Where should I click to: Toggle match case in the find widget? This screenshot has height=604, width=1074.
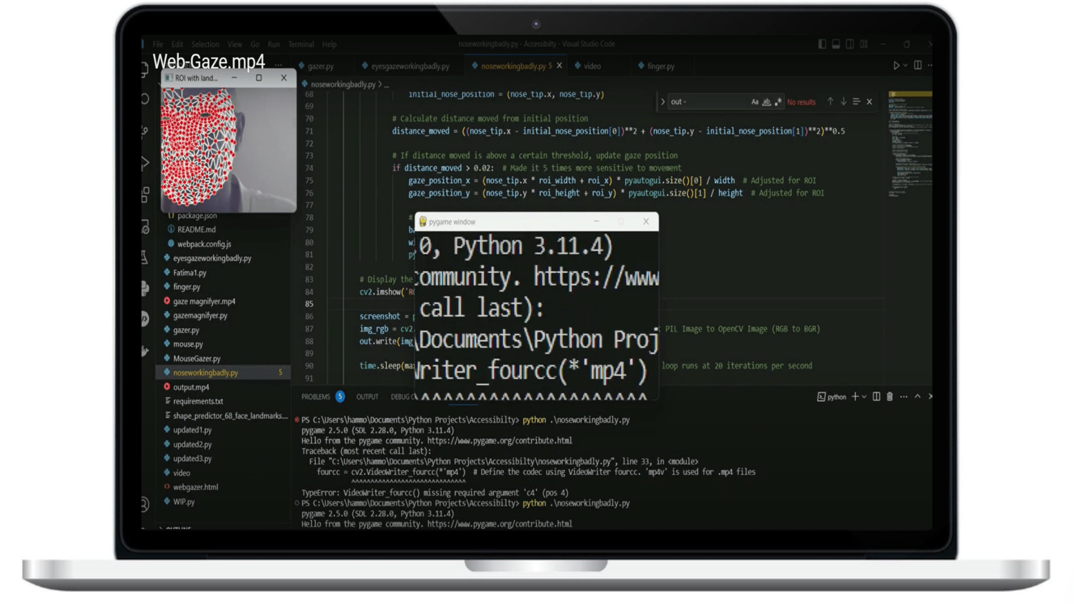pos(755,102)
